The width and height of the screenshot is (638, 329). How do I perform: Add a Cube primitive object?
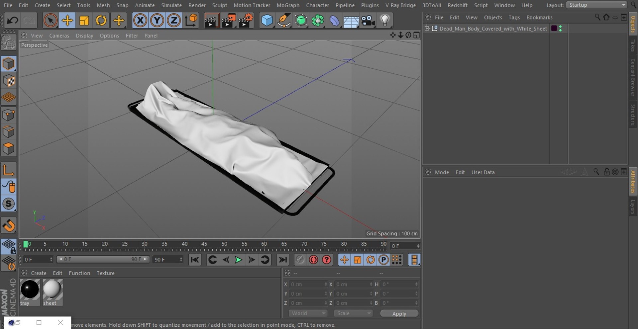coord(267,21)
